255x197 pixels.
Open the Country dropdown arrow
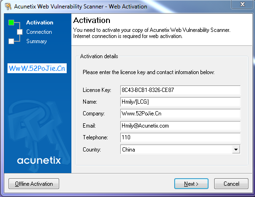[x=236, y=150]
